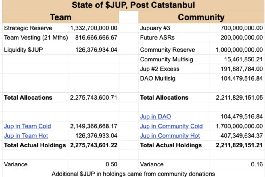Open the Jup in Community Hot link
Image resolution: width=265 pixels, height=177 pixels.
[x=170, y=136]
